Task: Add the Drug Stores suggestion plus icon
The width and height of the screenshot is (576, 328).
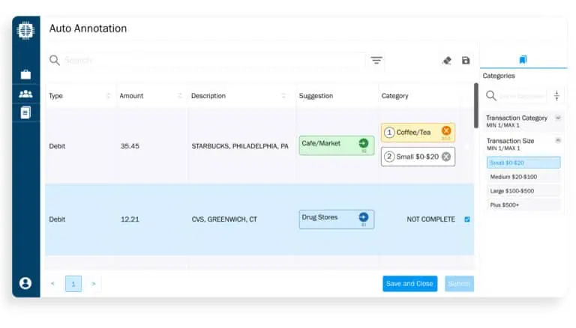Action: [x=363, y=217]
